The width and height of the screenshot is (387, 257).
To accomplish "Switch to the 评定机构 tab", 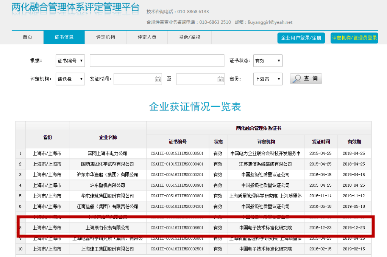I will pyautogui.click(x=106, y=37).
